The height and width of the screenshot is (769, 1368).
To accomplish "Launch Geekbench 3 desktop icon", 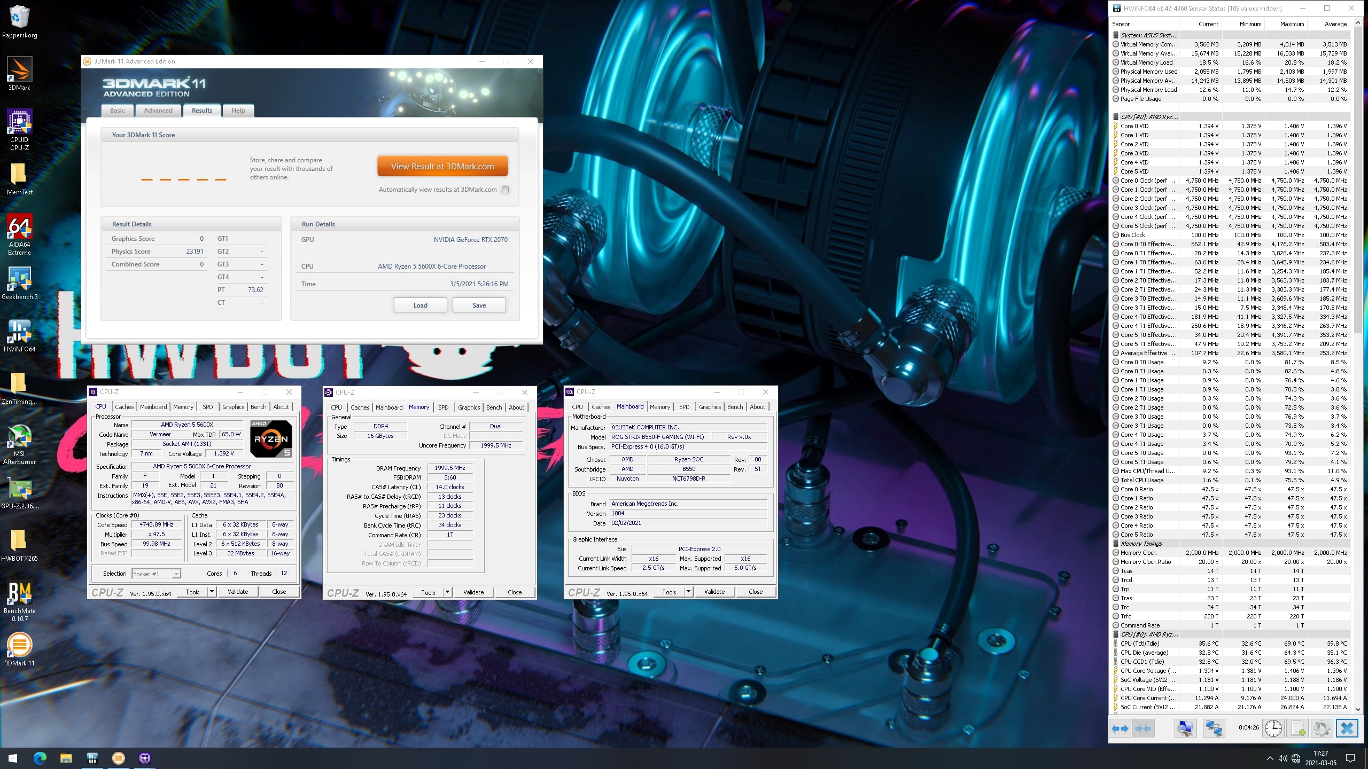I will (x=19, y=284).
